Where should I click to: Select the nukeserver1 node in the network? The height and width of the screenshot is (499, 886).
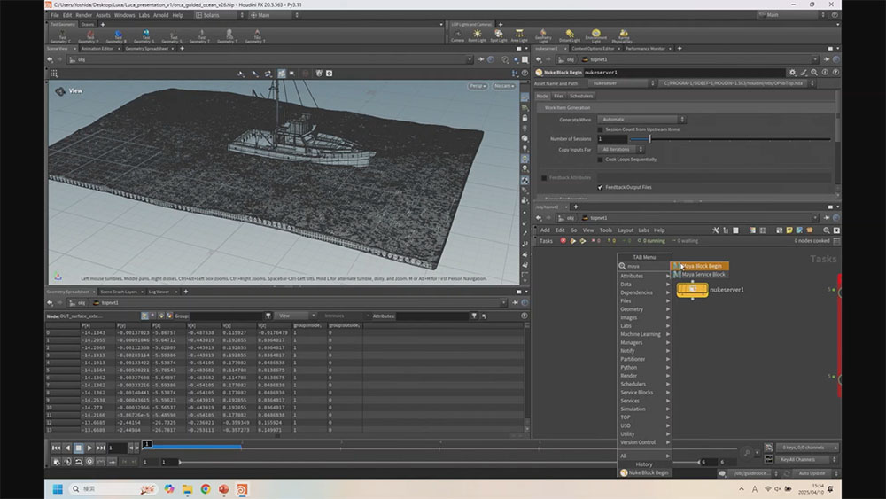693,289
